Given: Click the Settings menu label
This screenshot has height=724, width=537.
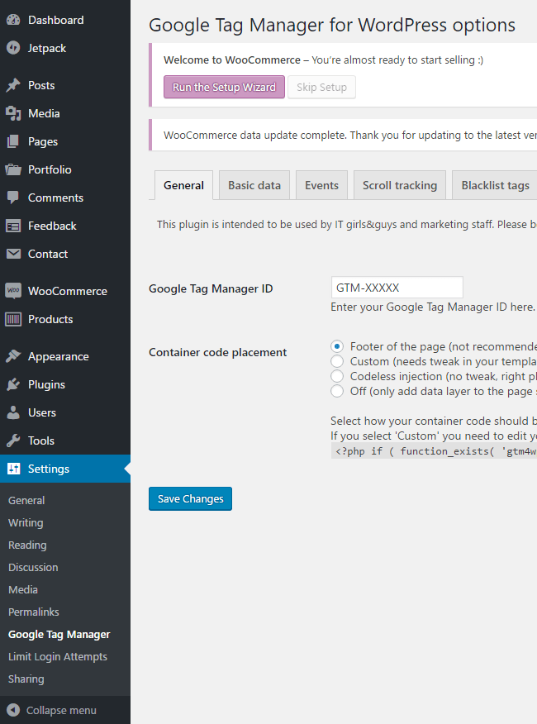Looking at the screenshot, I should (x=49, y=469).
